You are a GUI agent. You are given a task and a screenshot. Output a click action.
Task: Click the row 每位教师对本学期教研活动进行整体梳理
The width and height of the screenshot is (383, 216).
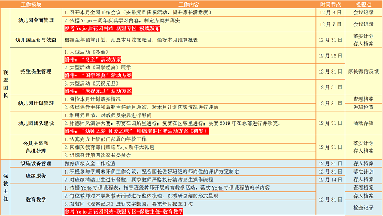189,196
